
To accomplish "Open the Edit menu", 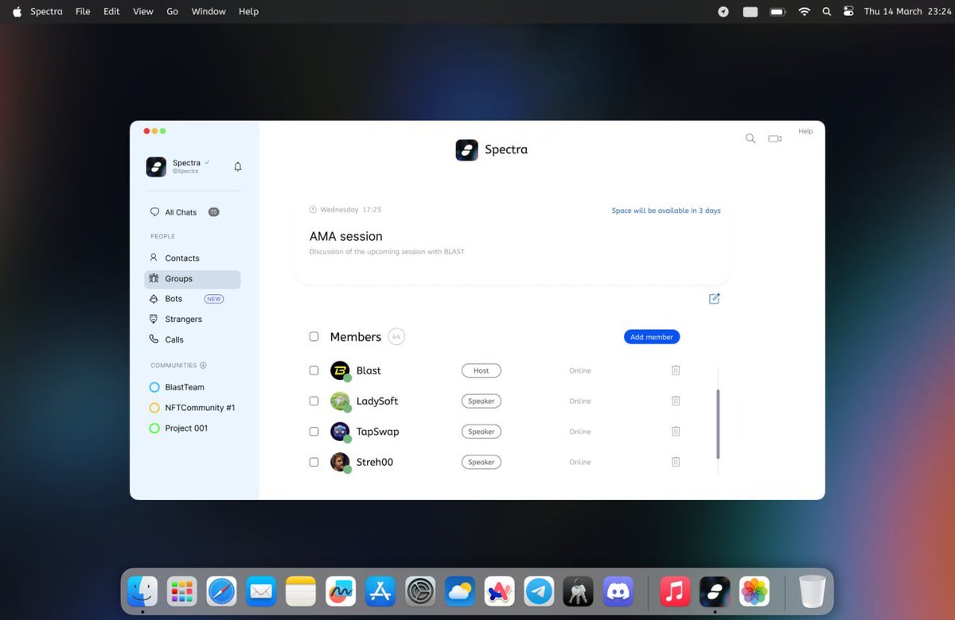I will [x=111, y=11].
